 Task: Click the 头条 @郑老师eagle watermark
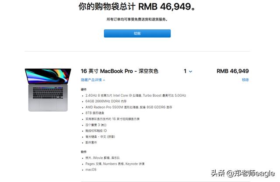(243, 173)
